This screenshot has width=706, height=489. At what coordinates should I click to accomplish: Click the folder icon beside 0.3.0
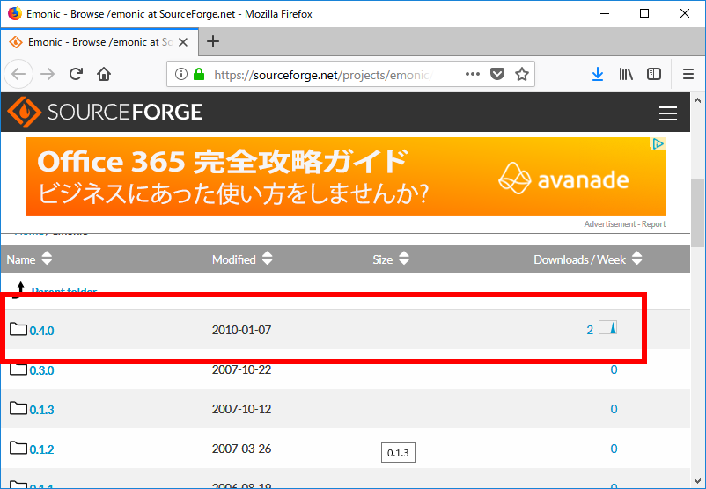18,369
